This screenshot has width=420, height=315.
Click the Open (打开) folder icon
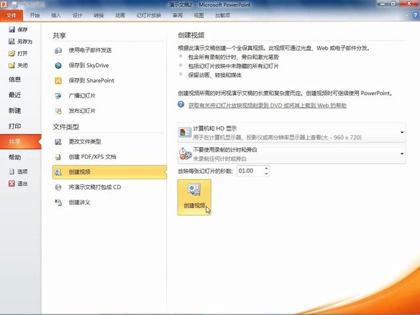tap(12, 54)
